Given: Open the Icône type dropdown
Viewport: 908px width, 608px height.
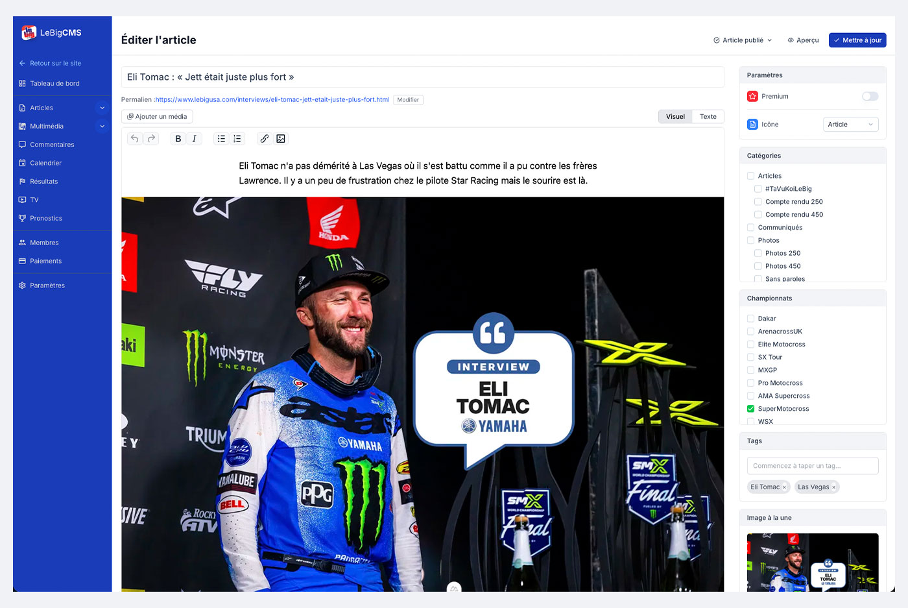Looking at the screenshot, I should [x=850, y=125].
